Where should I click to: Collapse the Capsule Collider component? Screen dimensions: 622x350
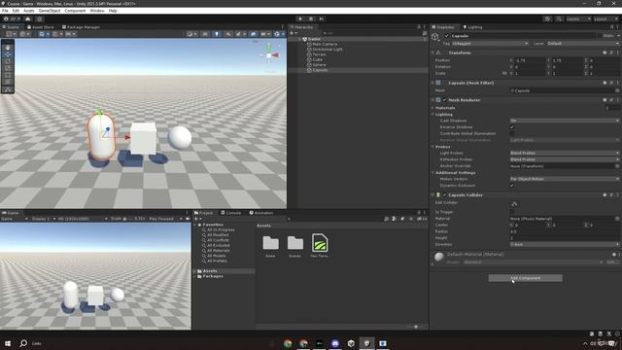pos(432,194)
